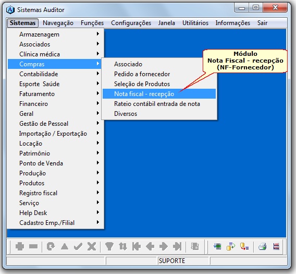
Task: Click the chart report icon
Action: (x=276, y=246)
